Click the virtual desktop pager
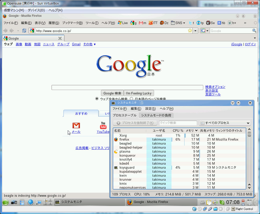 (48, 202)
